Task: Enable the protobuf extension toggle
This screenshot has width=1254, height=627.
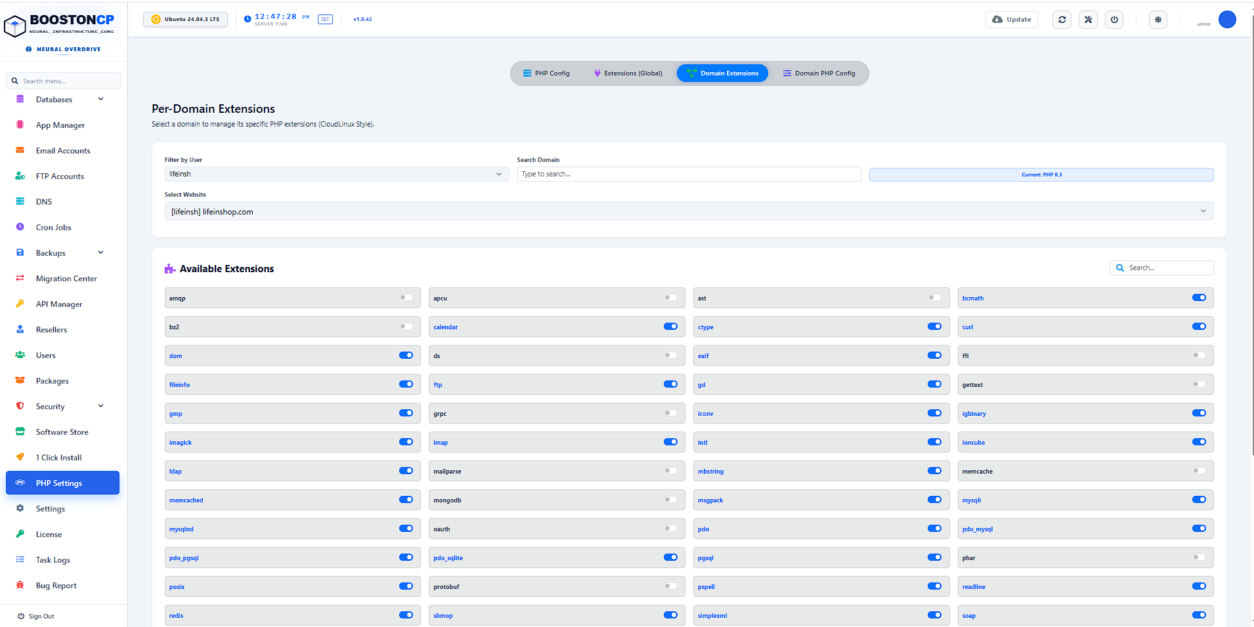Action: point(670,586)
